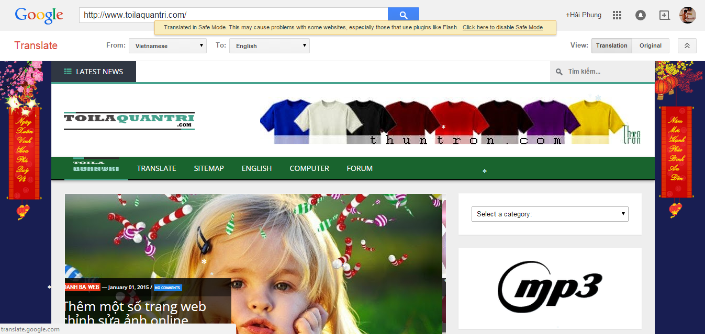Open the FORUM menu item
705x334 pixels.
click(x=360, y=168)
